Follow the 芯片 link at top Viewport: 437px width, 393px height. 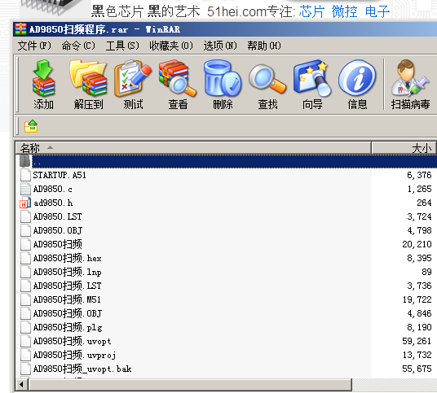tap(311, 11)
